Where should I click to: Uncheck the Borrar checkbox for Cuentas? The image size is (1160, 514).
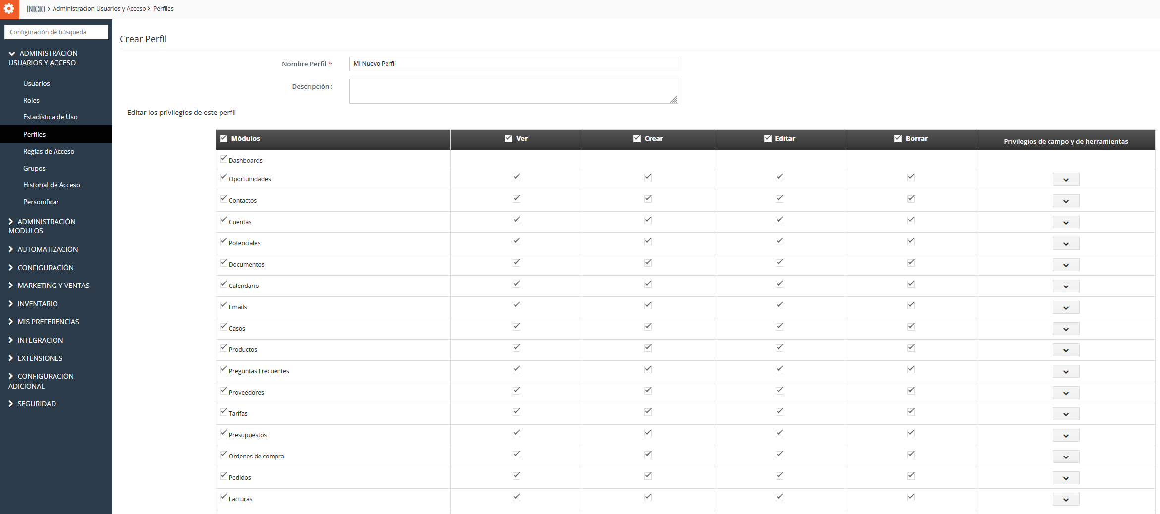pos(911,220)
